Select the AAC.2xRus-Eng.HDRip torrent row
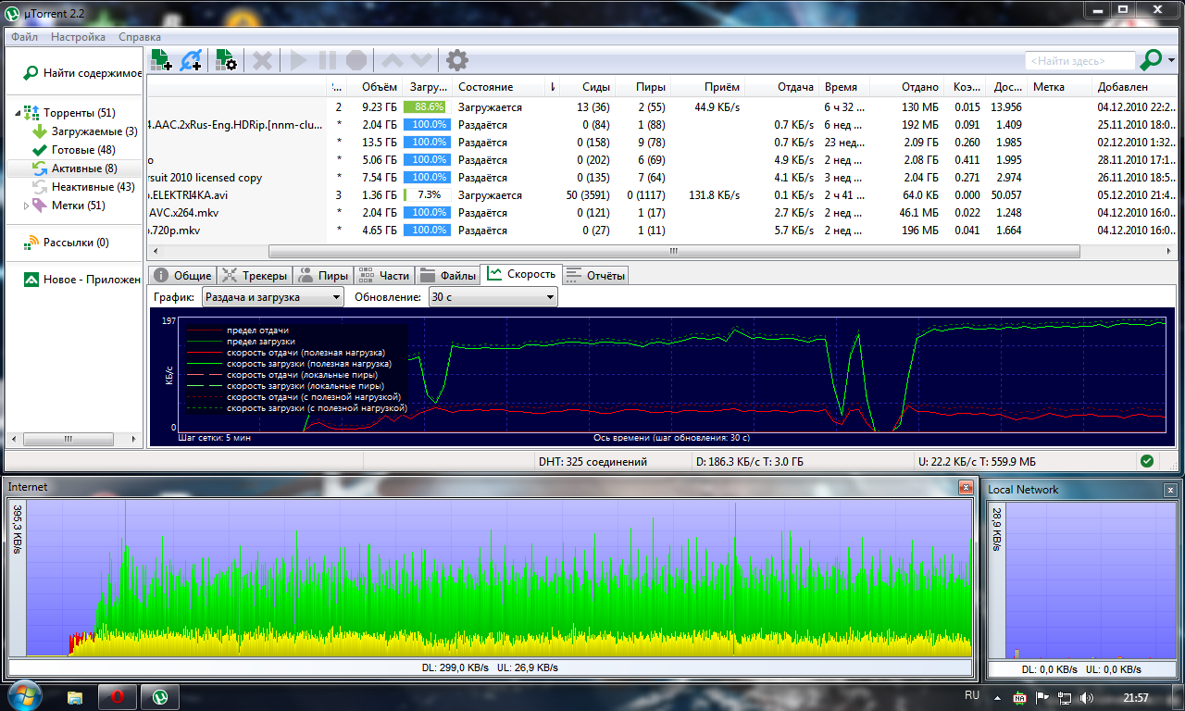1185x711 pixels. coord(662,125)
